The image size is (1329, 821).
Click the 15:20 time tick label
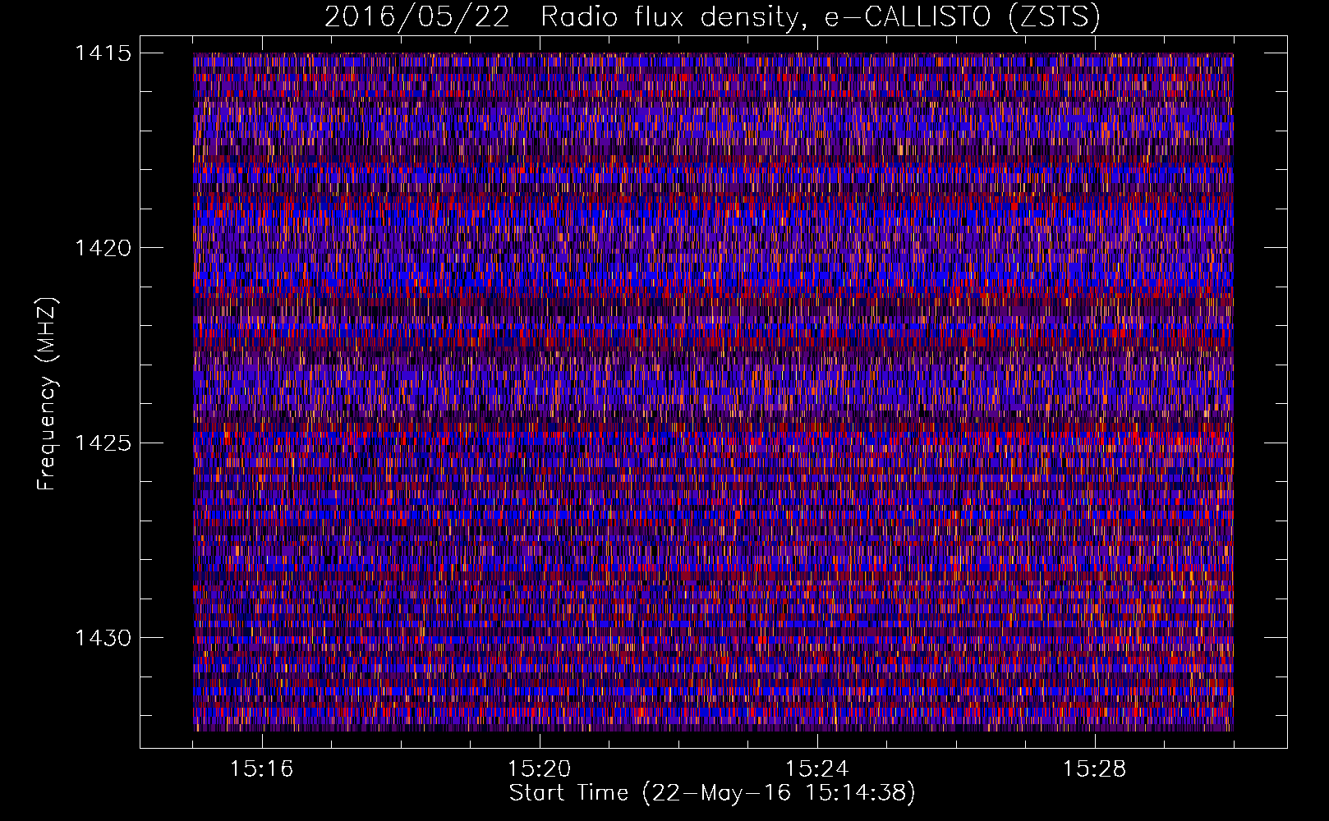pos(540,768)
